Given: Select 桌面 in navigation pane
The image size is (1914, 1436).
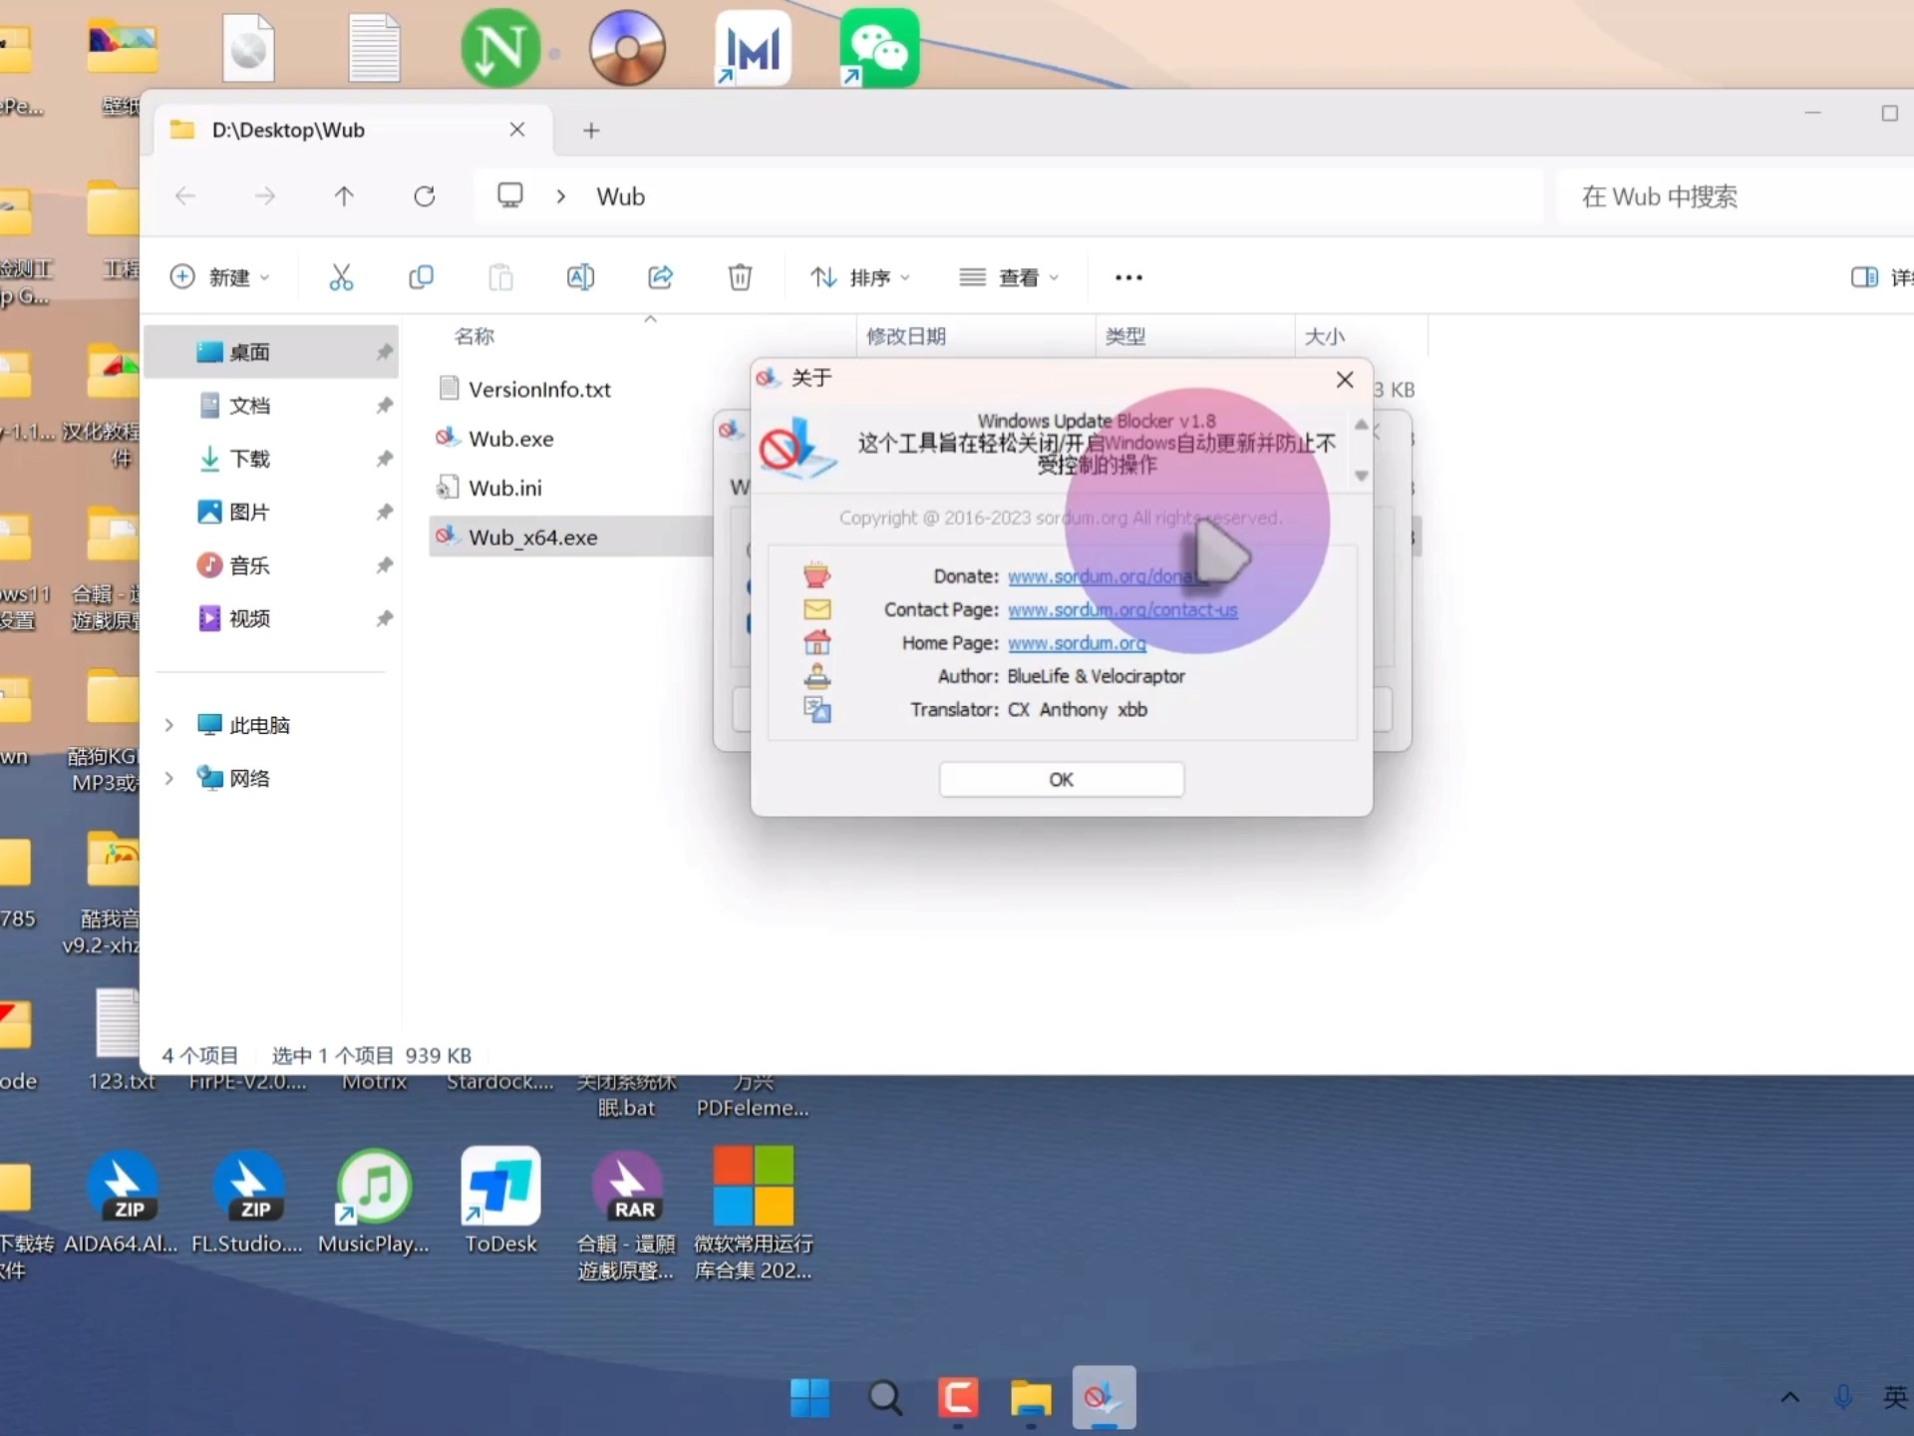Looking at the screenshot, I should tap(271, 352).
